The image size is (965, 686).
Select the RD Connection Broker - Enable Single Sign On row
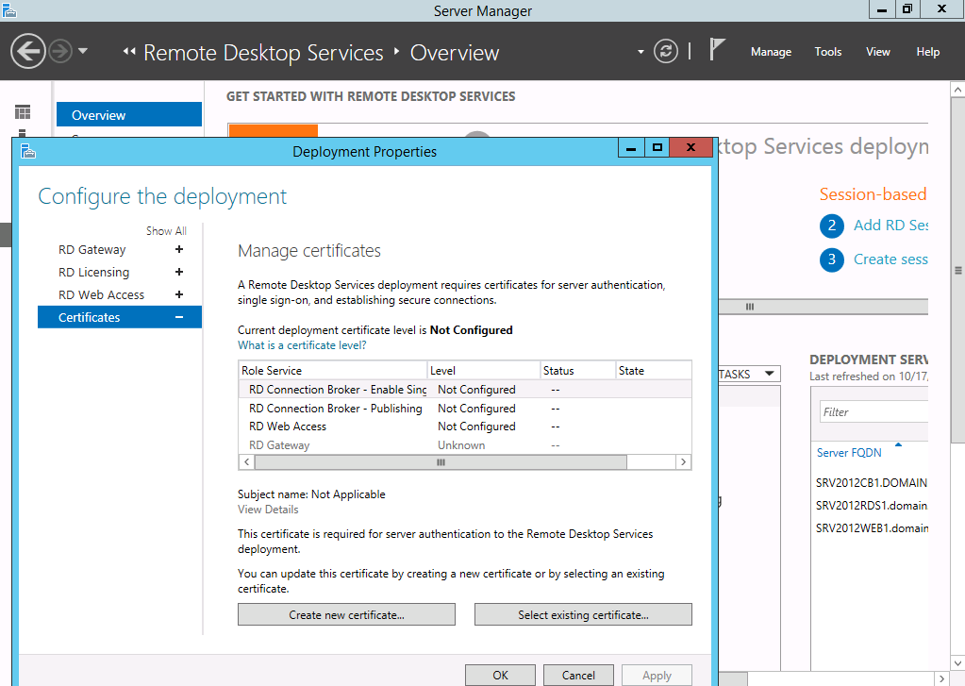tap(465, 389)
